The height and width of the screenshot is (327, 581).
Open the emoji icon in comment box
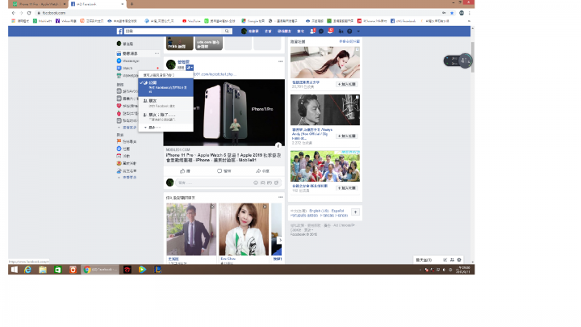(x=256, y=182)
